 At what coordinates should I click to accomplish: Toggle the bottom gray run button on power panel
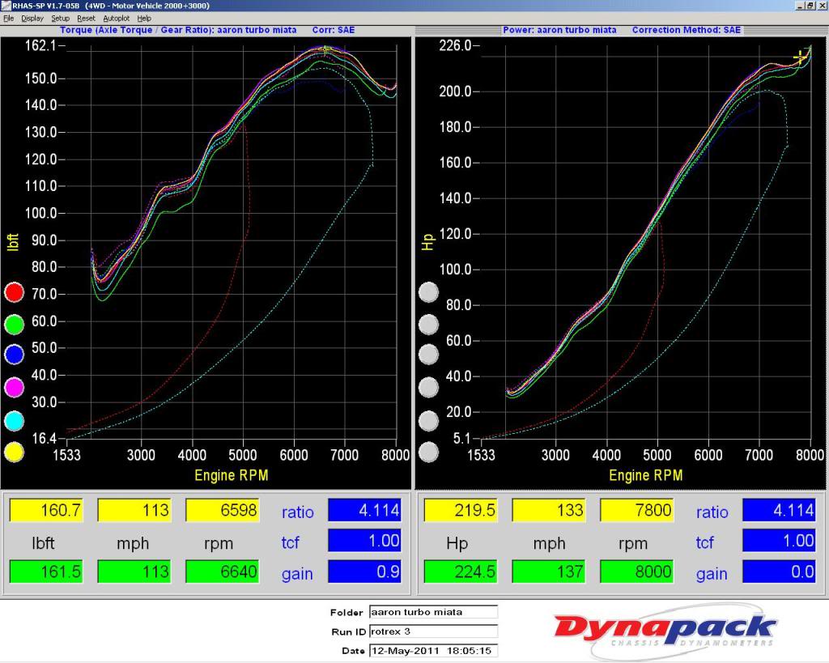pos(429,453)
